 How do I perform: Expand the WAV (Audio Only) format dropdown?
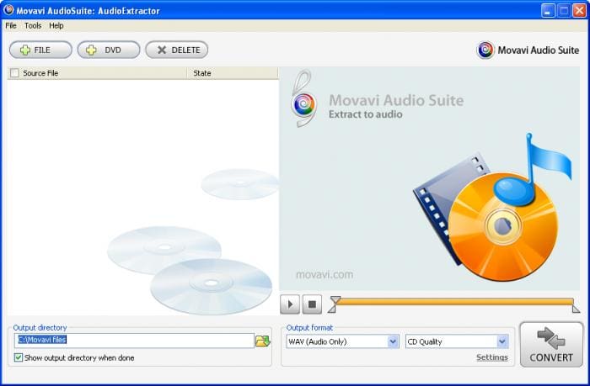point(393,341)
